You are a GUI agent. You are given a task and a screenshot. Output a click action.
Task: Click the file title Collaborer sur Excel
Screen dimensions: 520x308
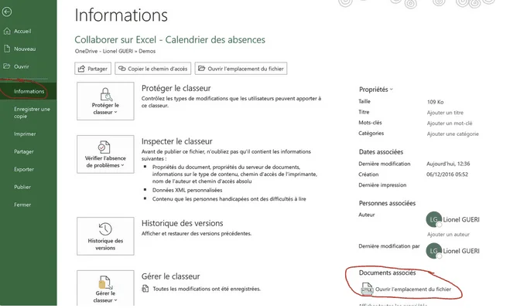point(169,39)
